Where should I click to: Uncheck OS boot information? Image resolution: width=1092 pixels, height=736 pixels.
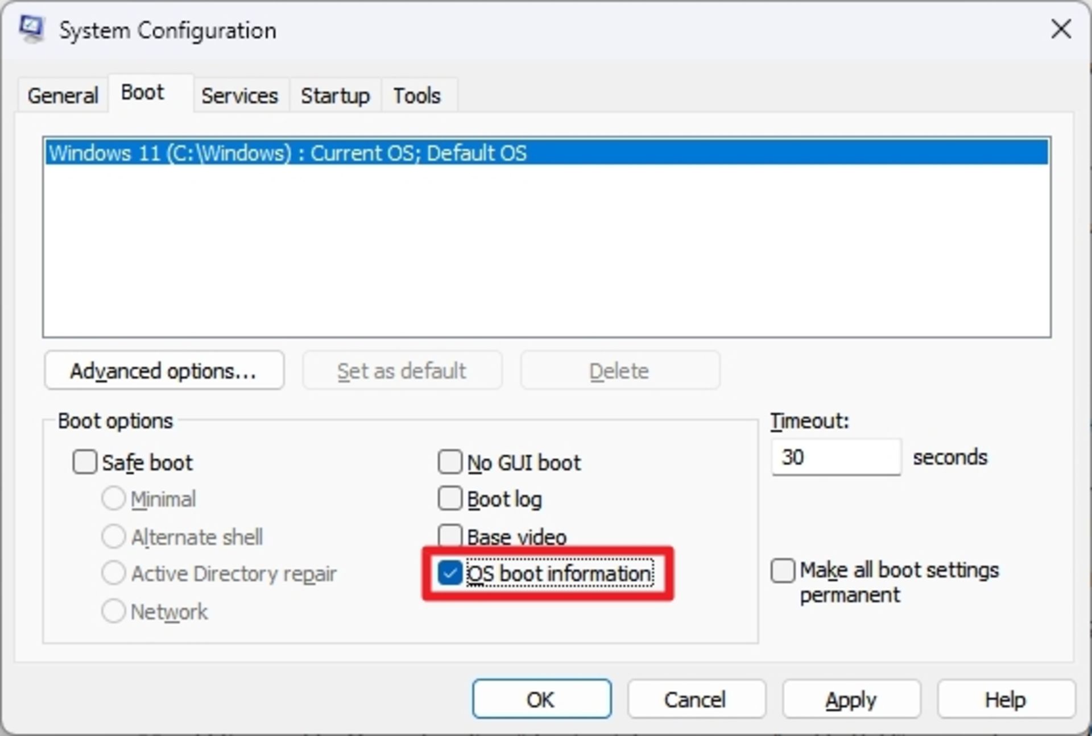click(x=451, y=574)
